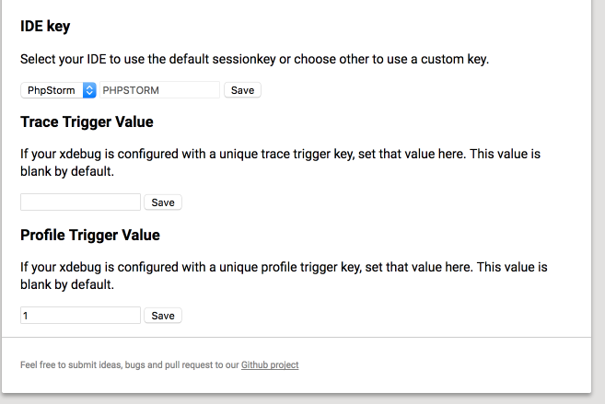
Task: Click the IDE key heading
Action: point(45,26)
